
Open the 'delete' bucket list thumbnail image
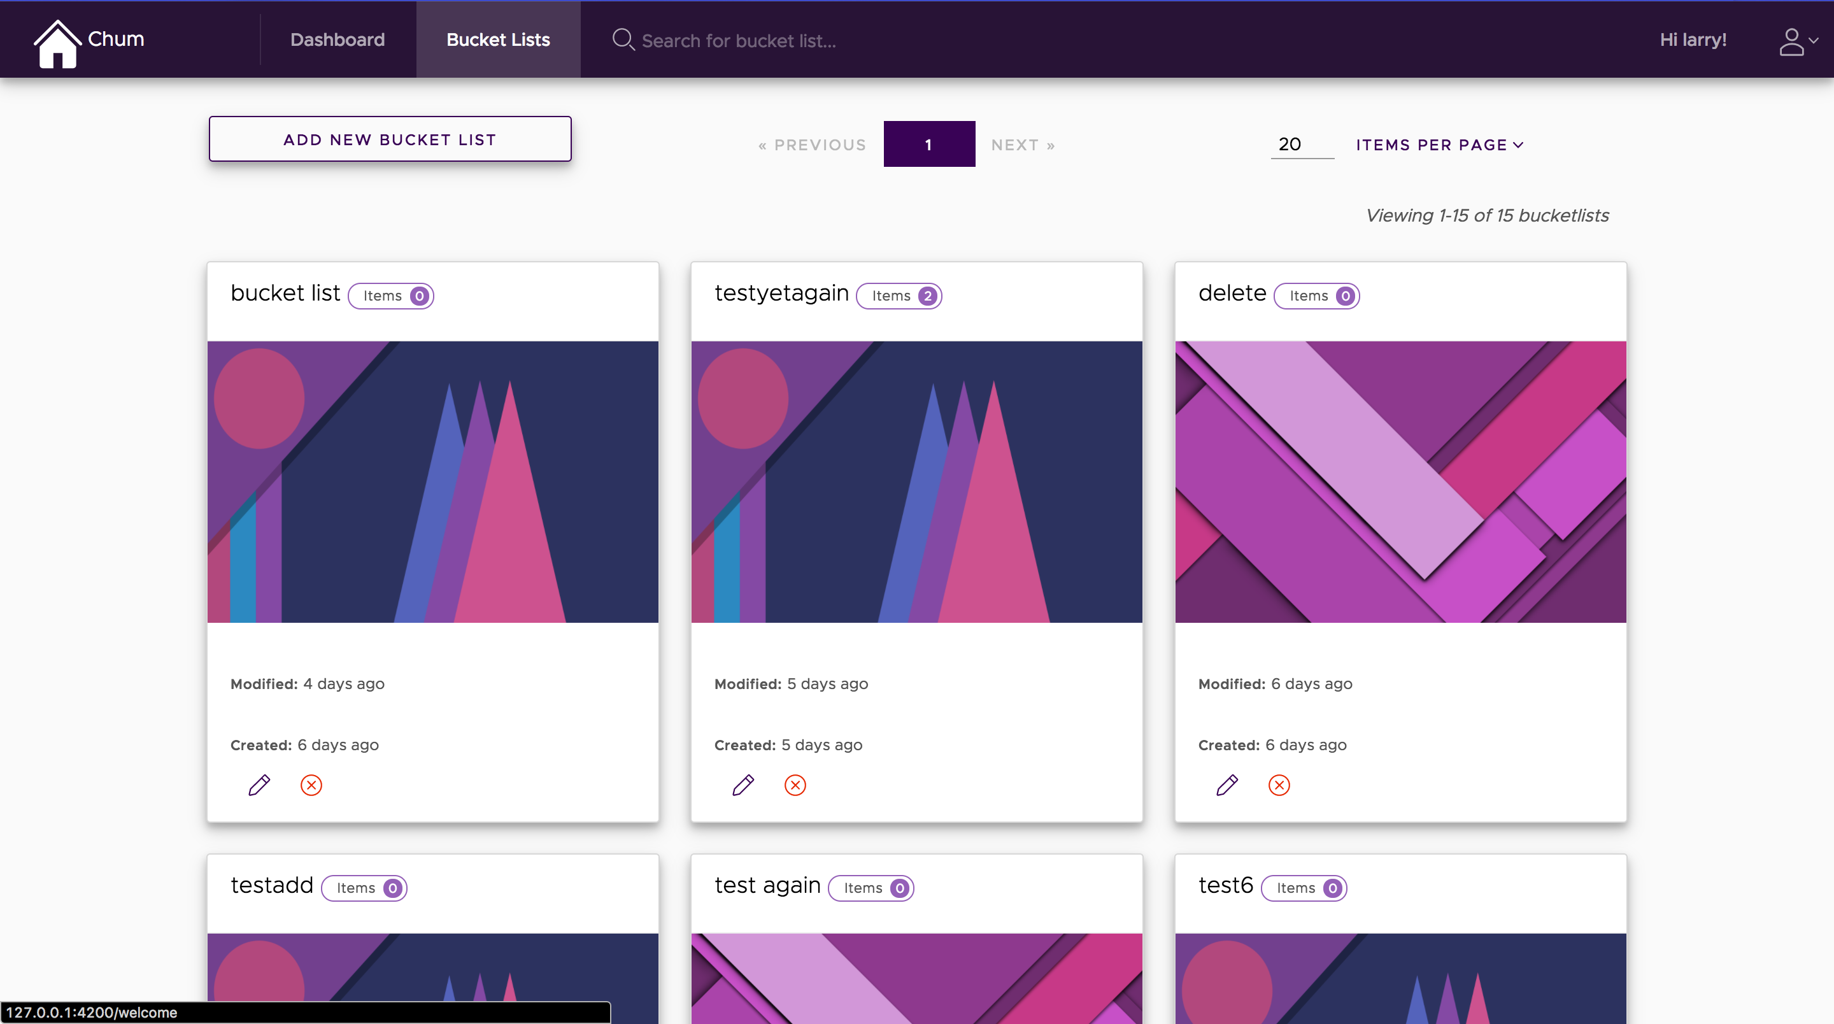coord(1400,481)
